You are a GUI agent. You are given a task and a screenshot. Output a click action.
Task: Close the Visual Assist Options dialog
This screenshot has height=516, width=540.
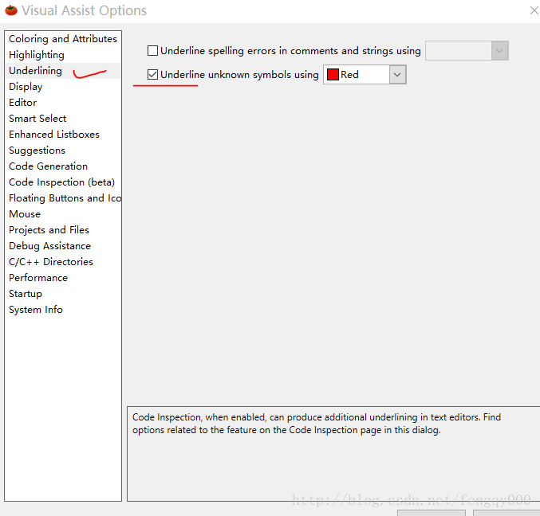pos(534,10)
